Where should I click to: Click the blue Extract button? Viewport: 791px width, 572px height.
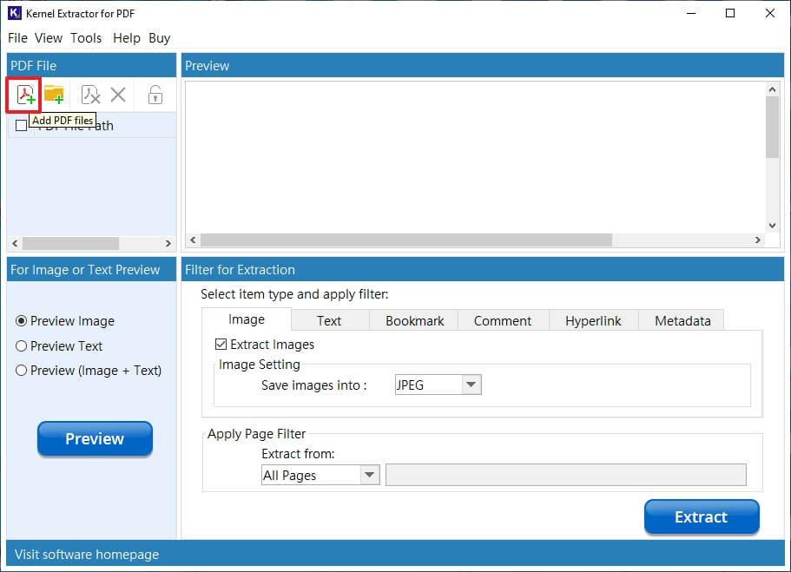(702, 516)
